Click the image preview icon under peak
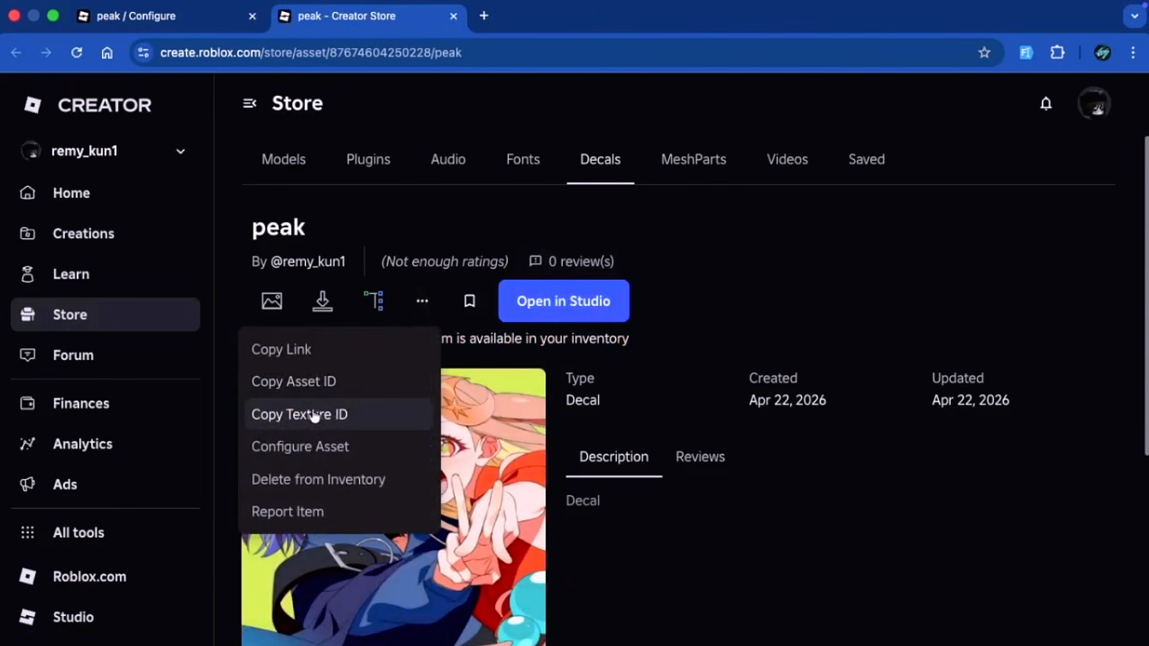 (x=272, y=301)
